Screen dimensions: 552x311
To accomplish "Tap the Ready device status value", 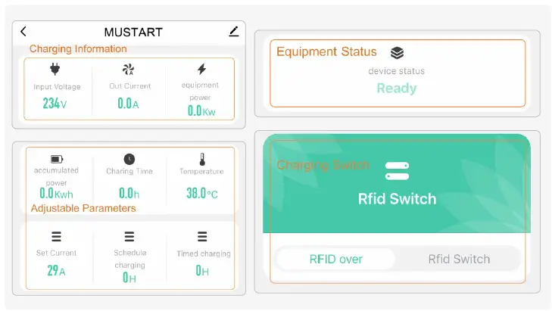I will click(397, 88).
